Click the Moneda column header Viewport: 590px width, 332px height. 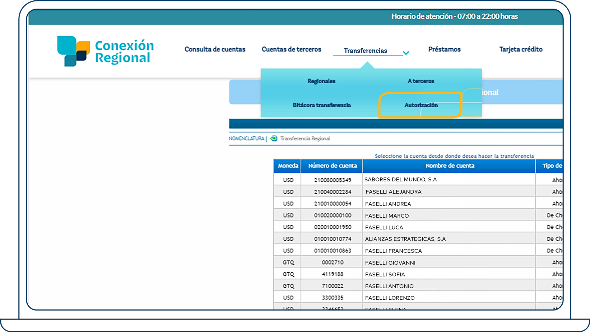[x=287, y=166]
